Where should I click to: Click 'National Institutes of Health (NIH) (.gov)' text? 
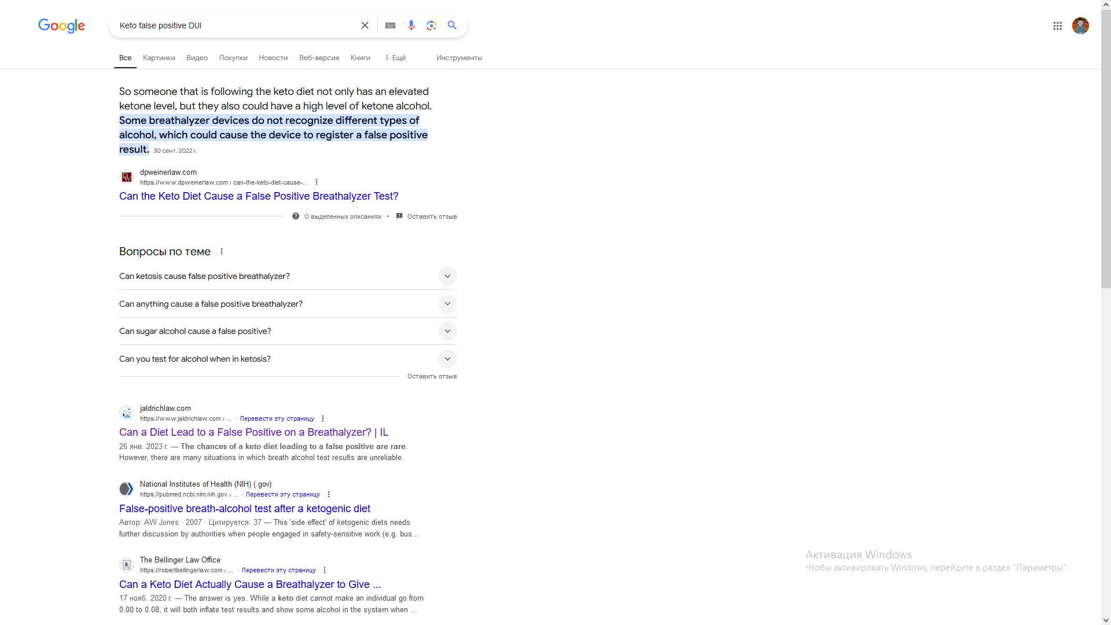pyautogui.click(x=205, y=484)
